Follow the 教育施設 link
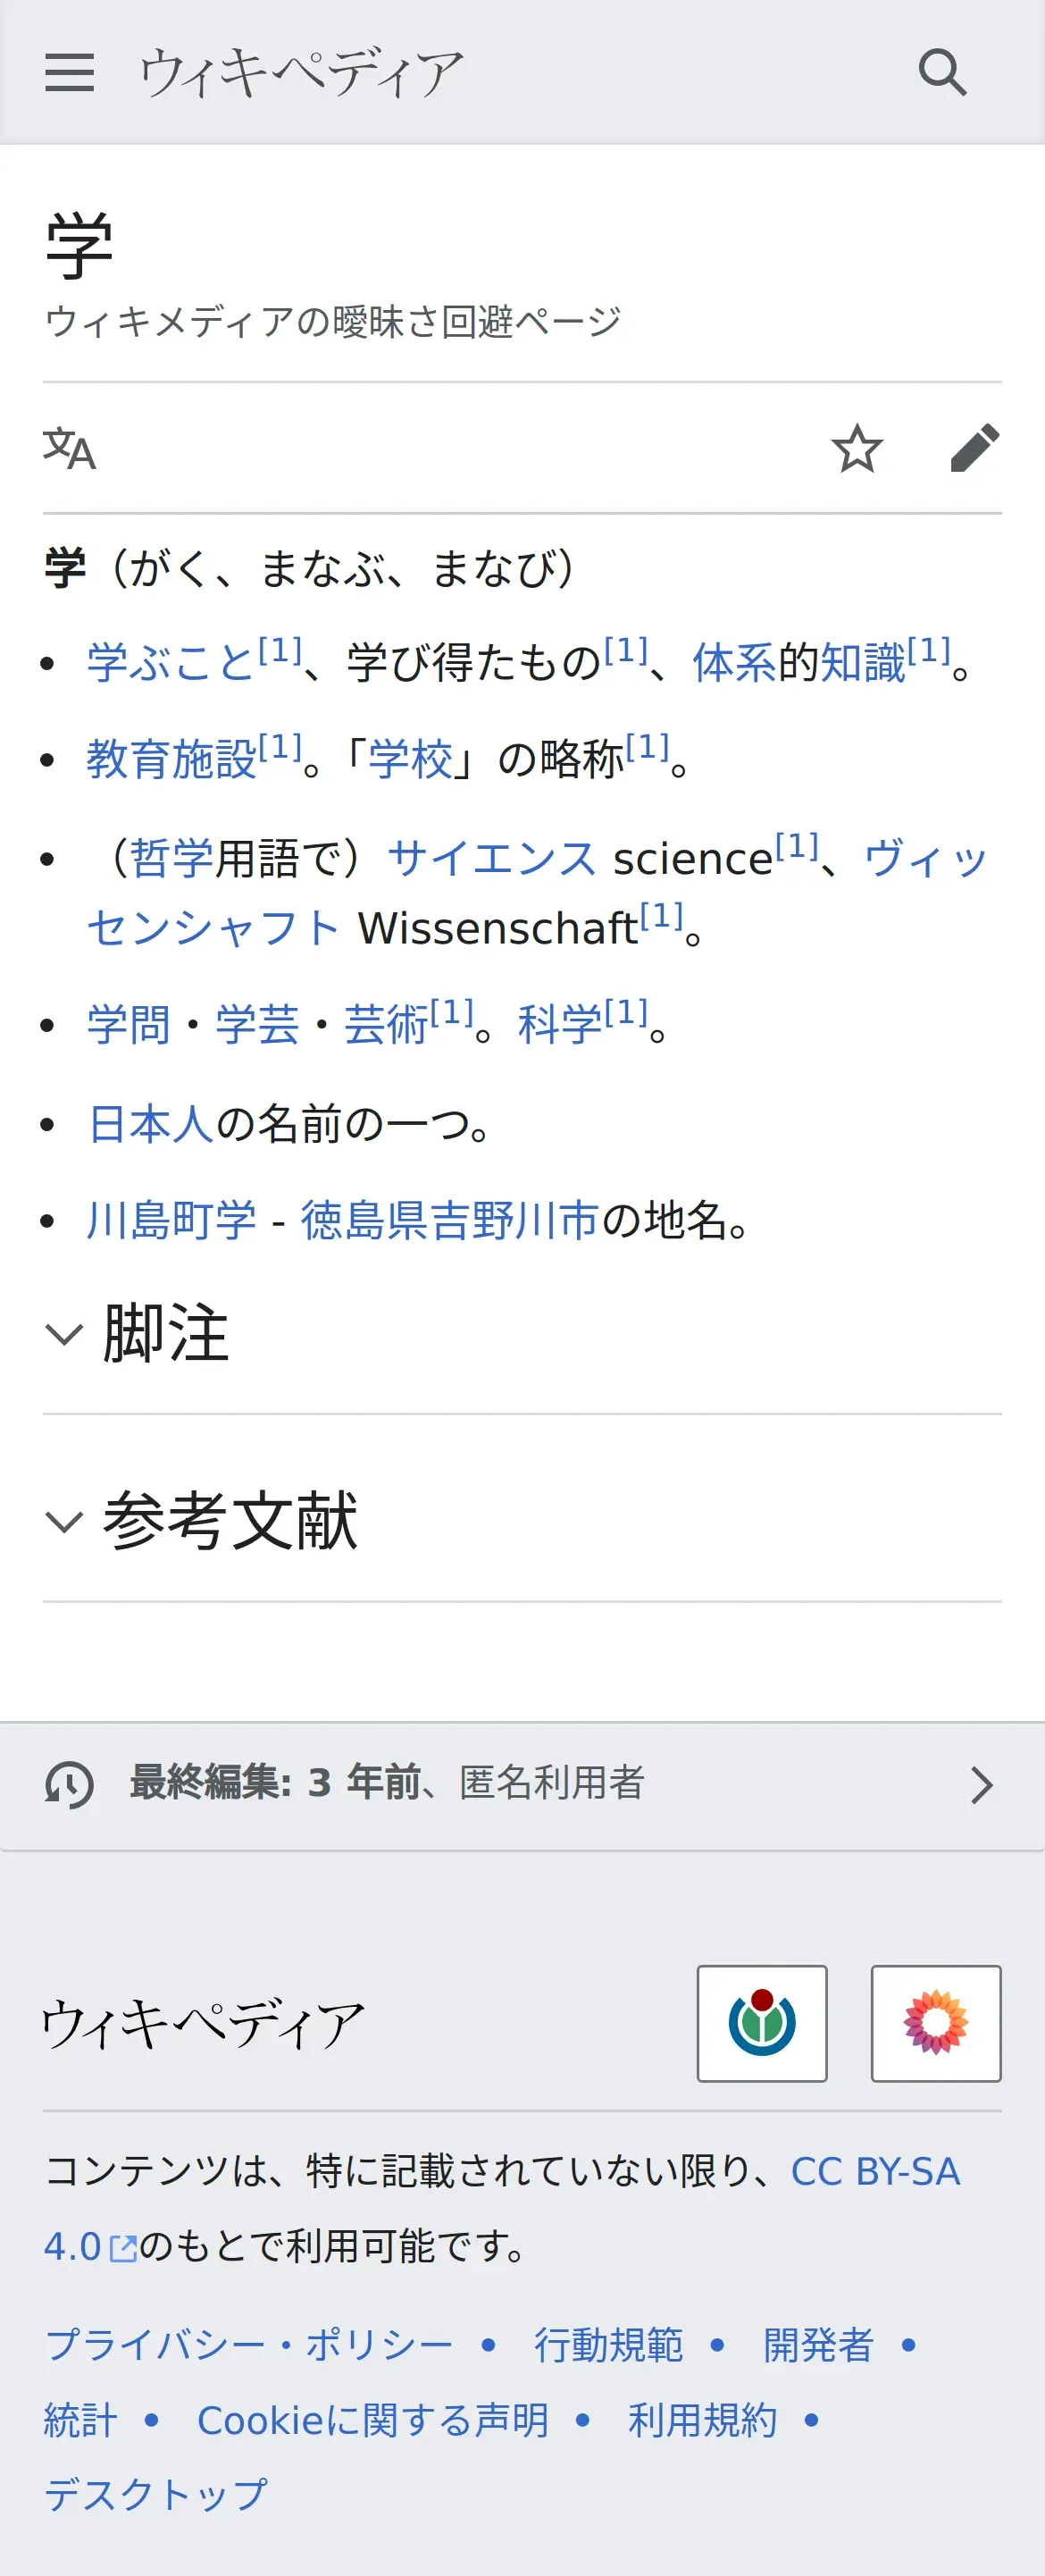1045x2576 pixels. pyautogui.click(x=171, y=759)
